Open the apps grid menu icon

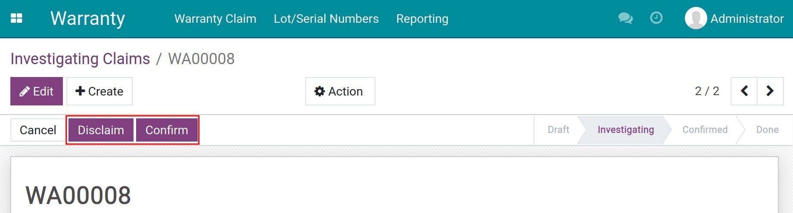pyautogui.click(x=16, y=19)
